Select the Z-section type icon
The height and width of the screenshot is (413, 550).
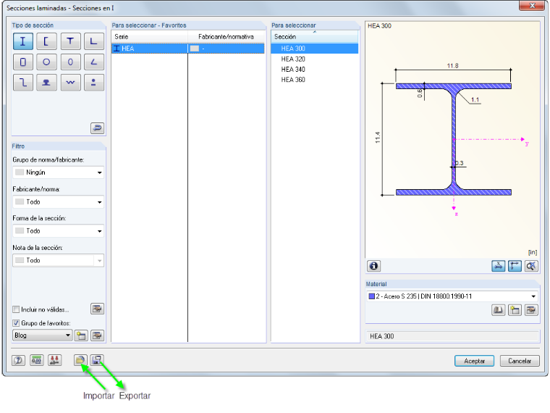click(23, 83)
